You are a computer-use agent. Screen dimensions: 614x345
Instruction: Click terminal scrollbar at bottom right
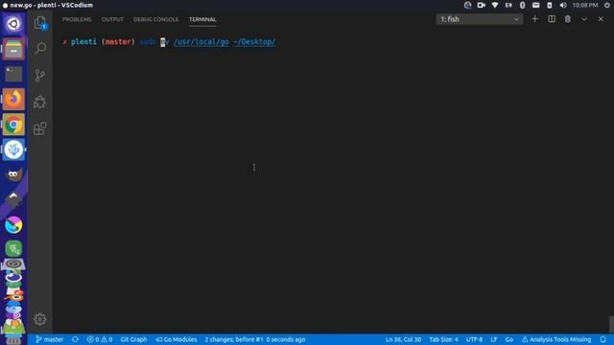coord(611,324)
